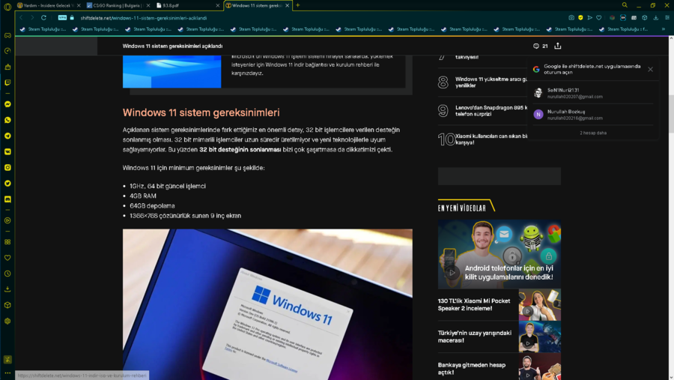
Task: Open Discord in the sidebar
Action: coord(7,199)
